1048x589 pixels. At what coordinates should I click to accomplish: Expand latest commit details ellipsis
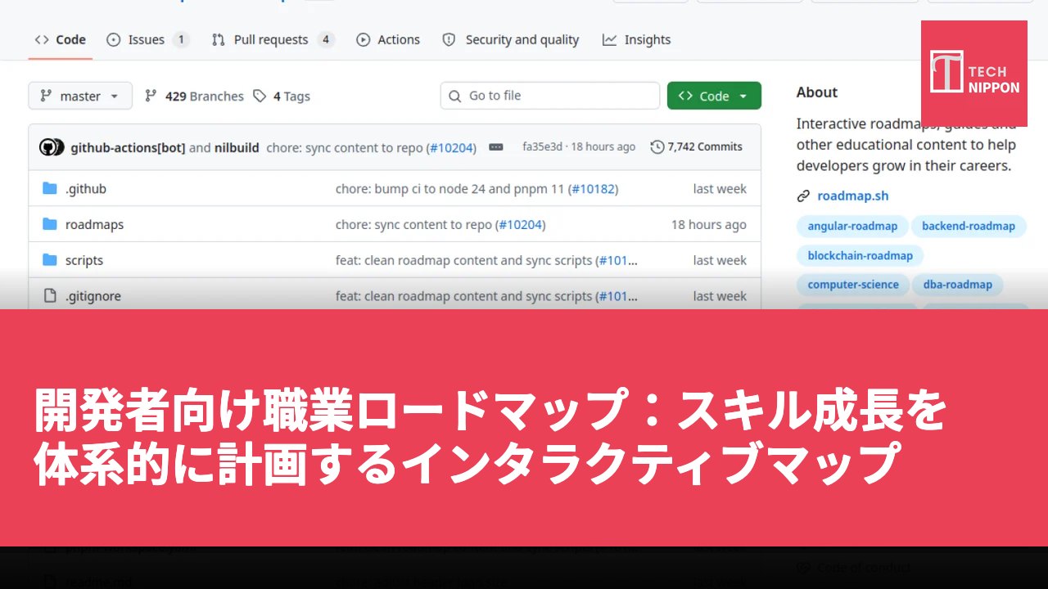point(496,147)
